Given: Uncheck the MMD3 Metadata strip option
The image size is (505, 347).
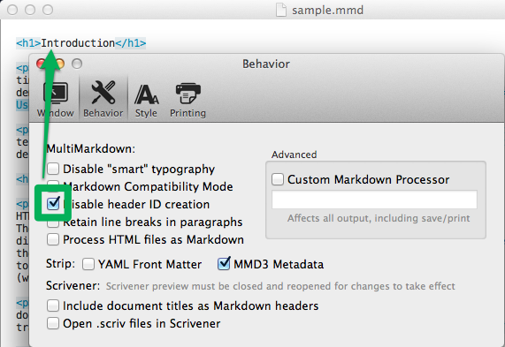Looking at the screenshot, I should point(224,263).
